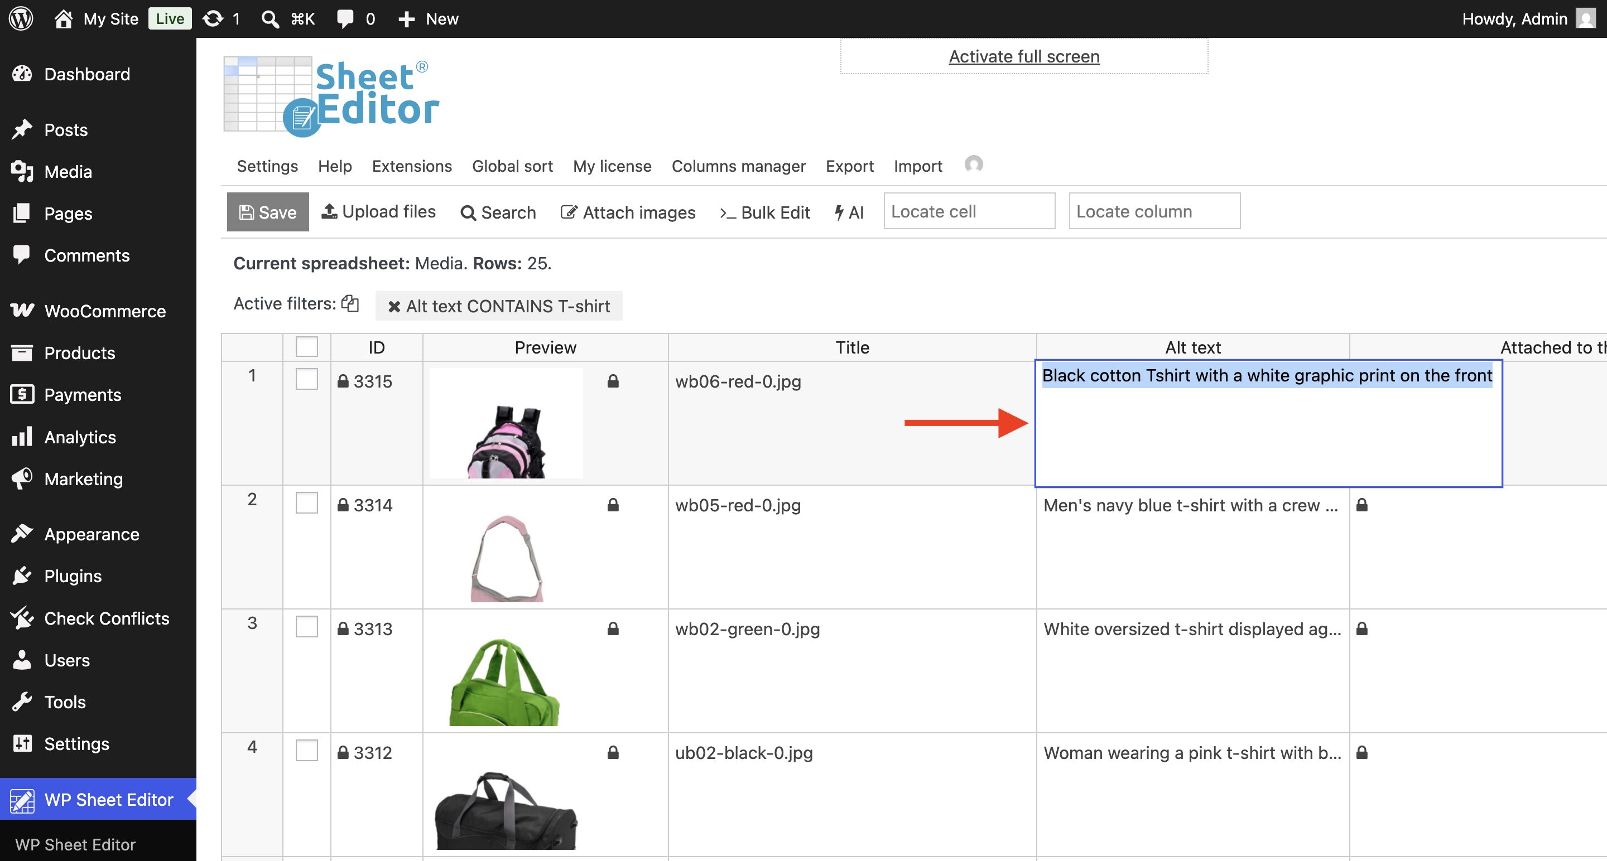Screen dimensions: 1607x861
Task: Open the WordPress logo menu
Action: click(x=21, y=19)
